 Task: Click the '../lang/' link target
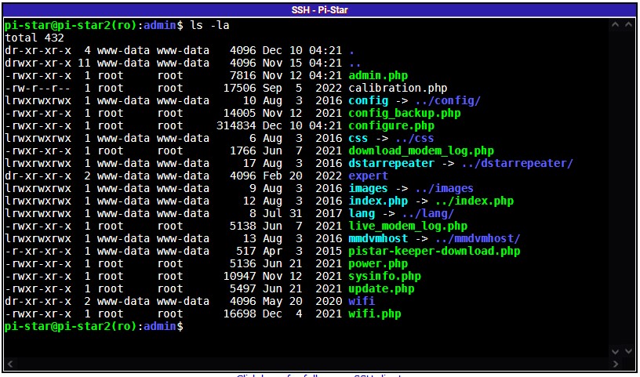(x=427, y=214)
